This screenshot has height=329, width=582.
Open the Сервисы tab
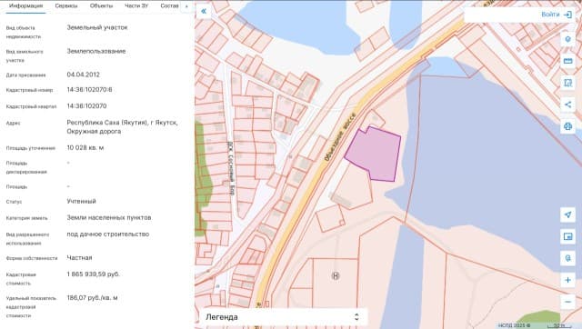click(x=66, y=6)
